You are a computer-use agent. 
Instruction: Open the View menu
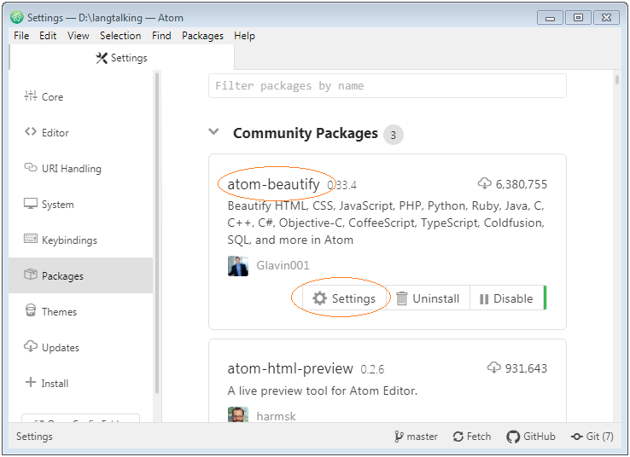(79, 36)
